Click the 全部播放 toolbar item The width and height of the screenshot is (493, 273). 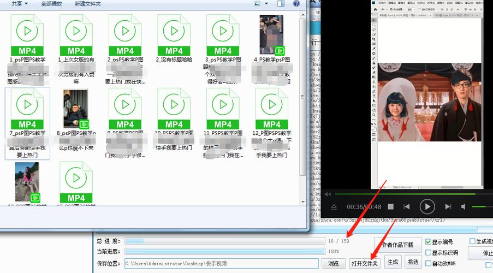[x=51, y=4]
